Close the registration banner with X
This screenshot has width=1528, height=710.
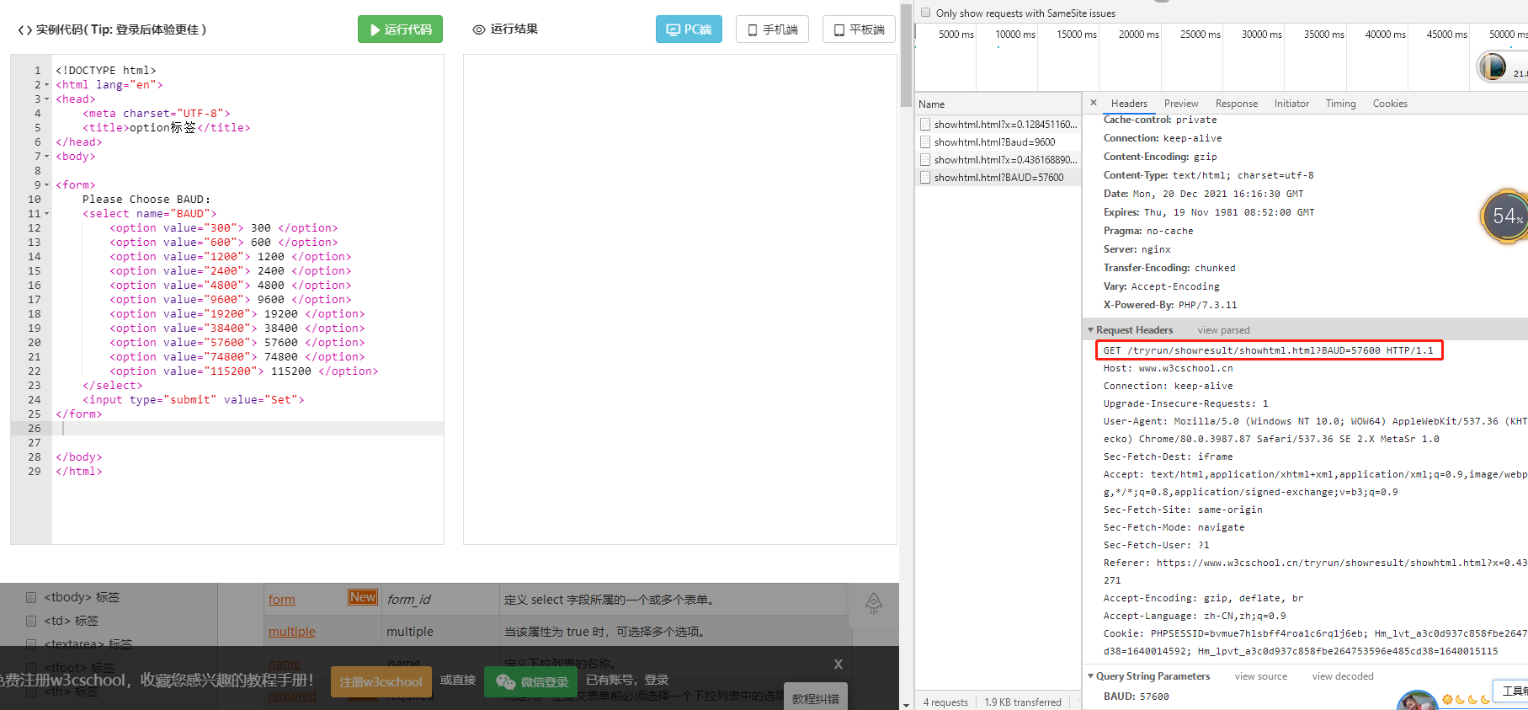click(x=839, y=664)
